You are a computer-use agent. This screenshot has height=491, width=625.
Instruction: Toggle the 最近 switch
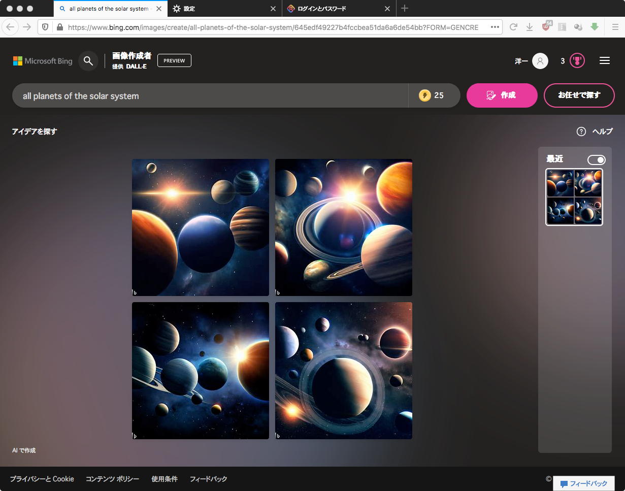tap(597, 160)
